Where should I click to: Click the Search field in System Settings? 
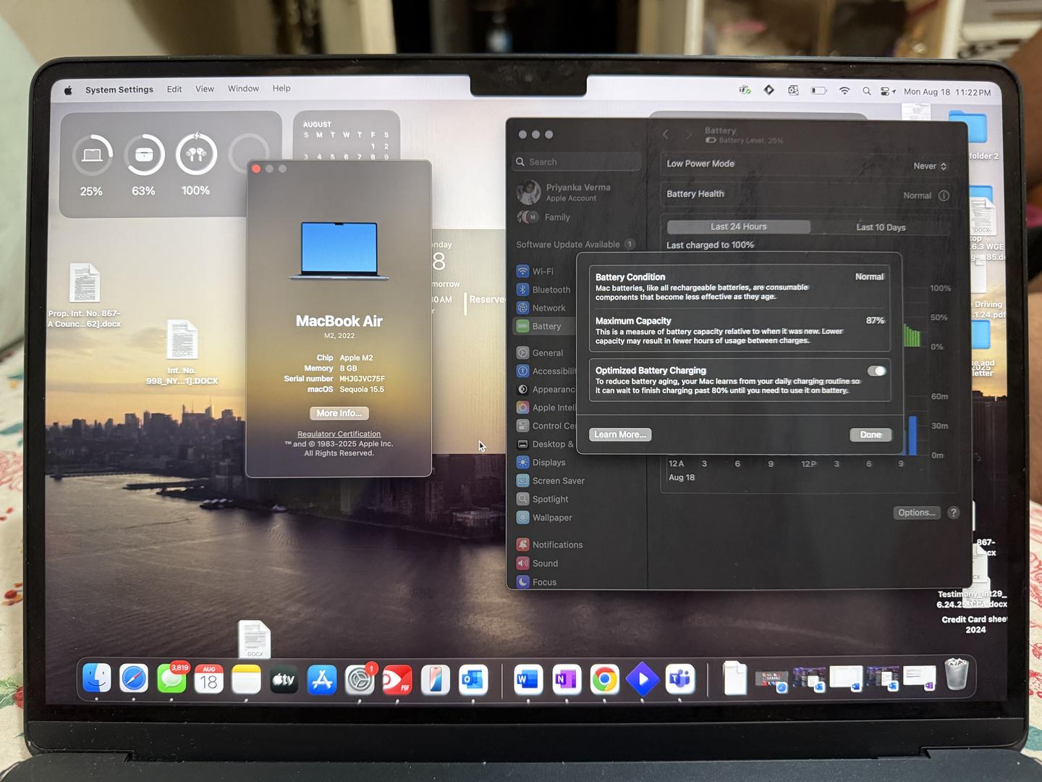577,162
